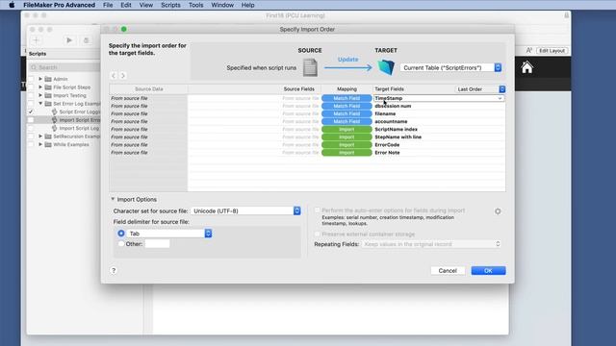Viewport: 616px width, 346px height.
Task: Select the dbsession num target field
Action: pos(393,106)
